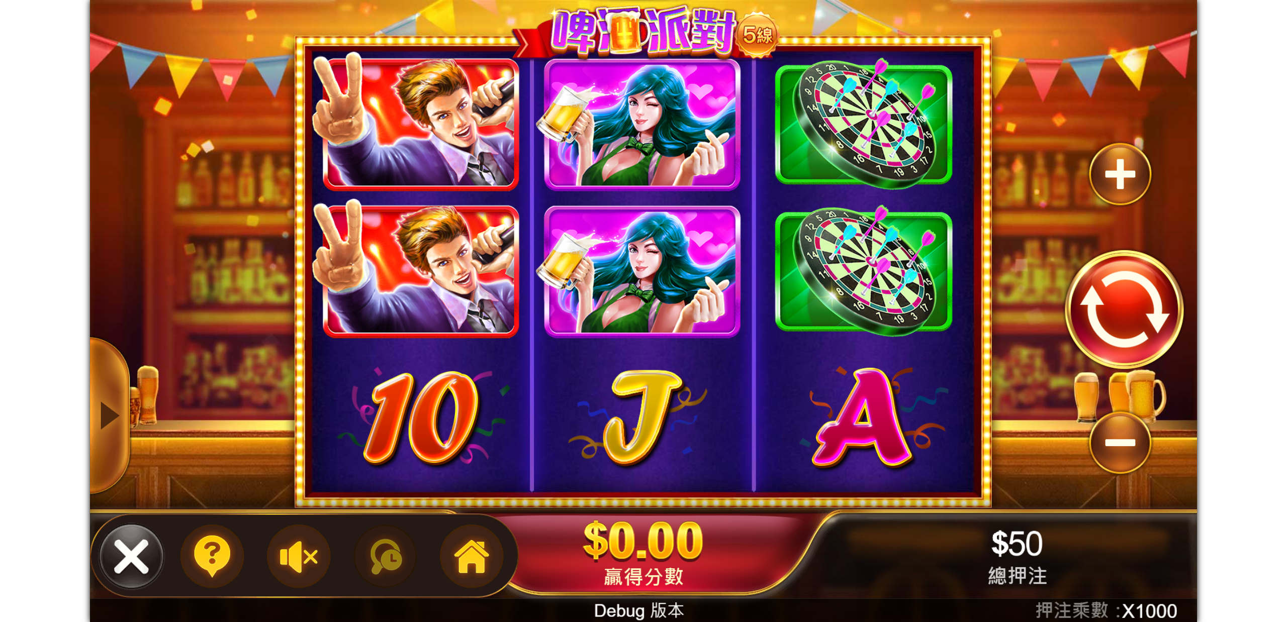Click the 押注乘數 X1000 multiplier text
The height and width of the screenshot is (622, 1287).
tap(1106, 610)
